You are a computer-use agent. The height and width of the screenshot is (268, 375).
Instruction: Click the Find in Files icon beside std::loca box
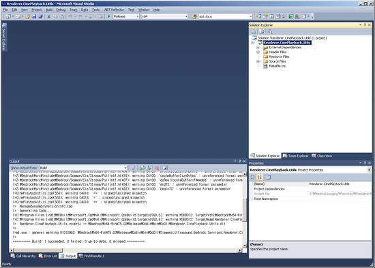194,16
